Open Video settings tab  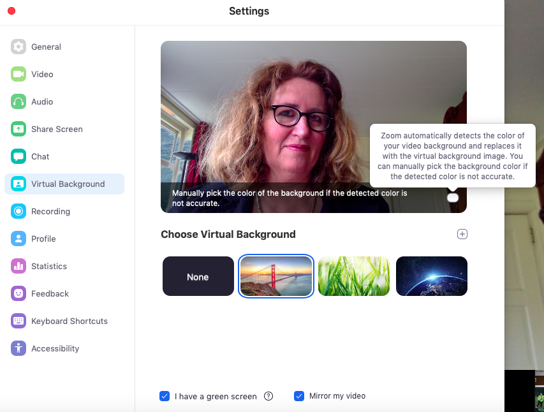(x=42, y=74)
